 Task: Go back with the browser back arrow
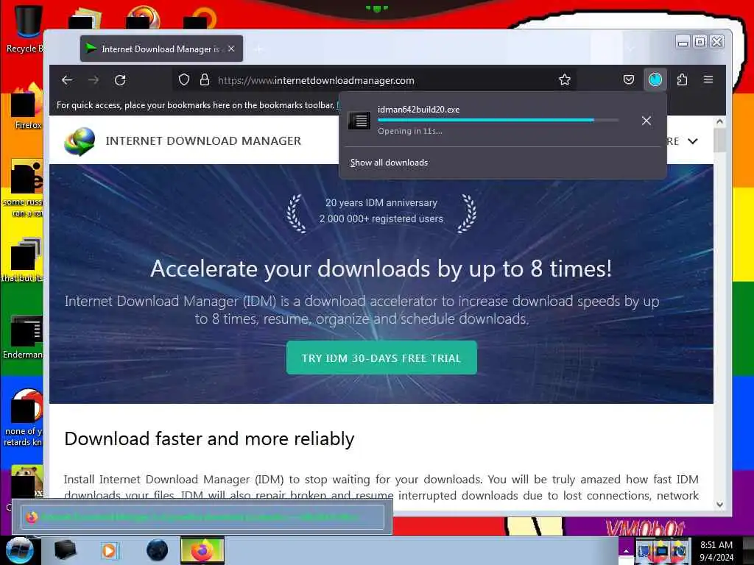[x=67, y=79]
